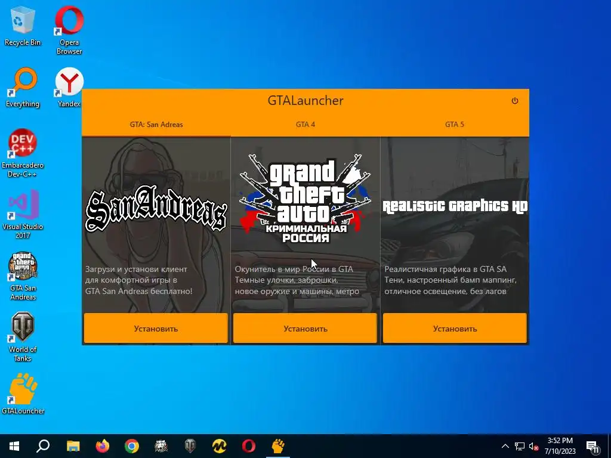Install Криминальная Россия mod via Установить

click(x=305, y=329)
